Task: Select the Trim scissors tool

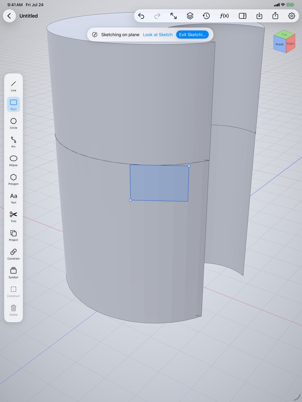Action: [14, 216]
